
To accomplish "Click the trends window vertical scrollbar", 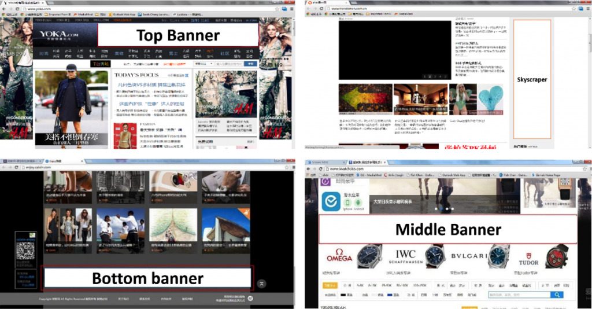I will coord(590,42).
